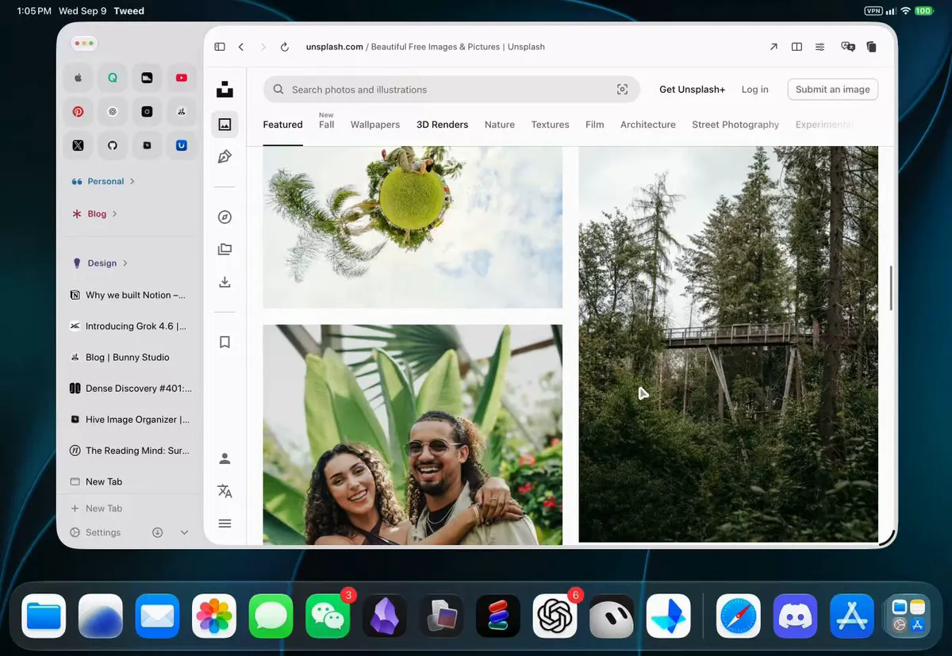Open Safari from the dock
The width and height of the screenshot is (952, 656).
pyautogui.click(x=739, y=616)
